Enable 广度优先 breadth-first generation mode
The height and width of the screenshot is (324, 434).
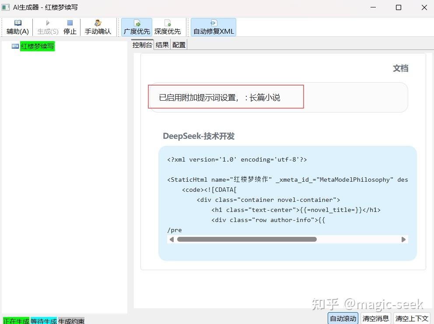(136, 27)
